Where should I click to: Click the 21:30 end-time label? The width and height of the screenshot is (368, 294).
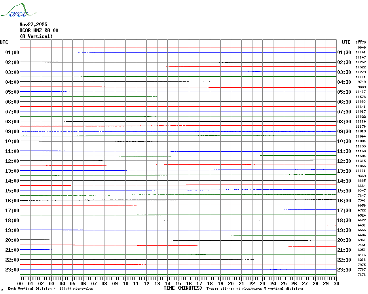(344, 250)
